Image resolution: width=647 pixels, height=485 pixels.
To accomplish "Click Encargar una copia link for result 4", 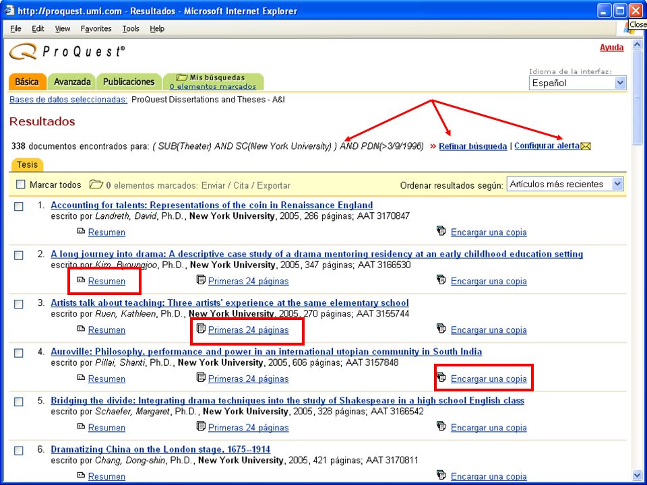I will click(489, 379).
